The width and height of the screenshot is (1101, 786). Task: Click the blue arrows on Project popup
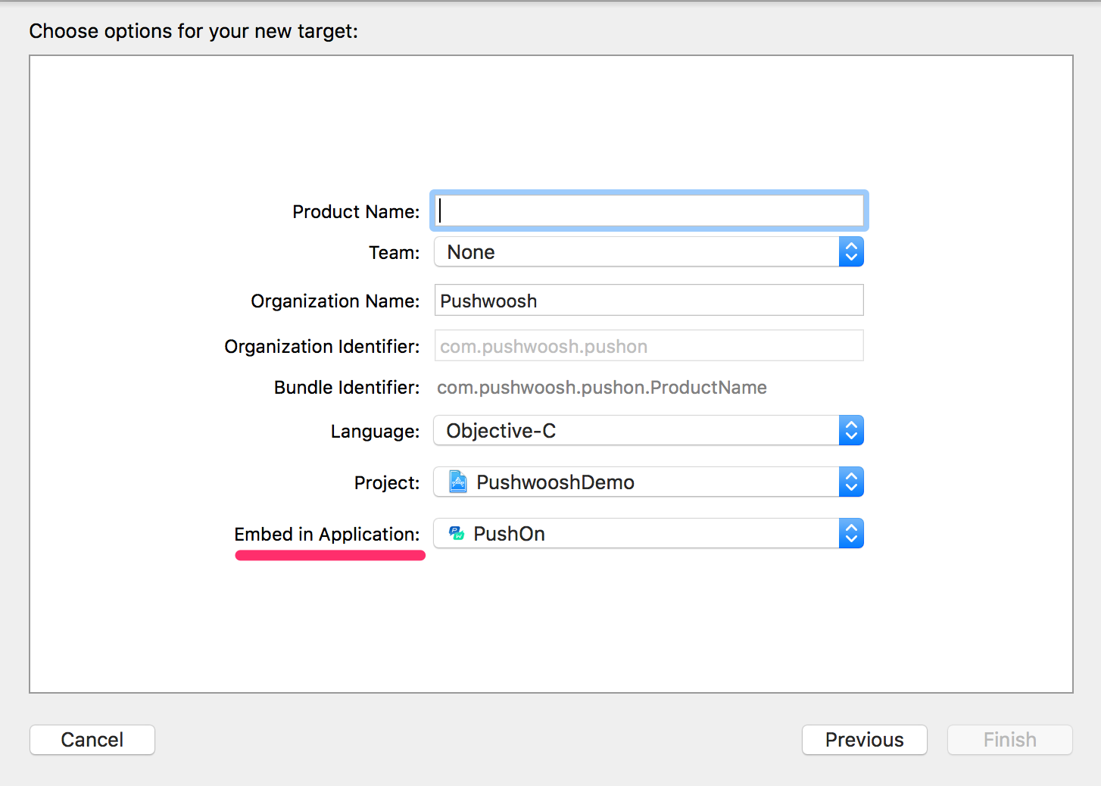point(851,482)
